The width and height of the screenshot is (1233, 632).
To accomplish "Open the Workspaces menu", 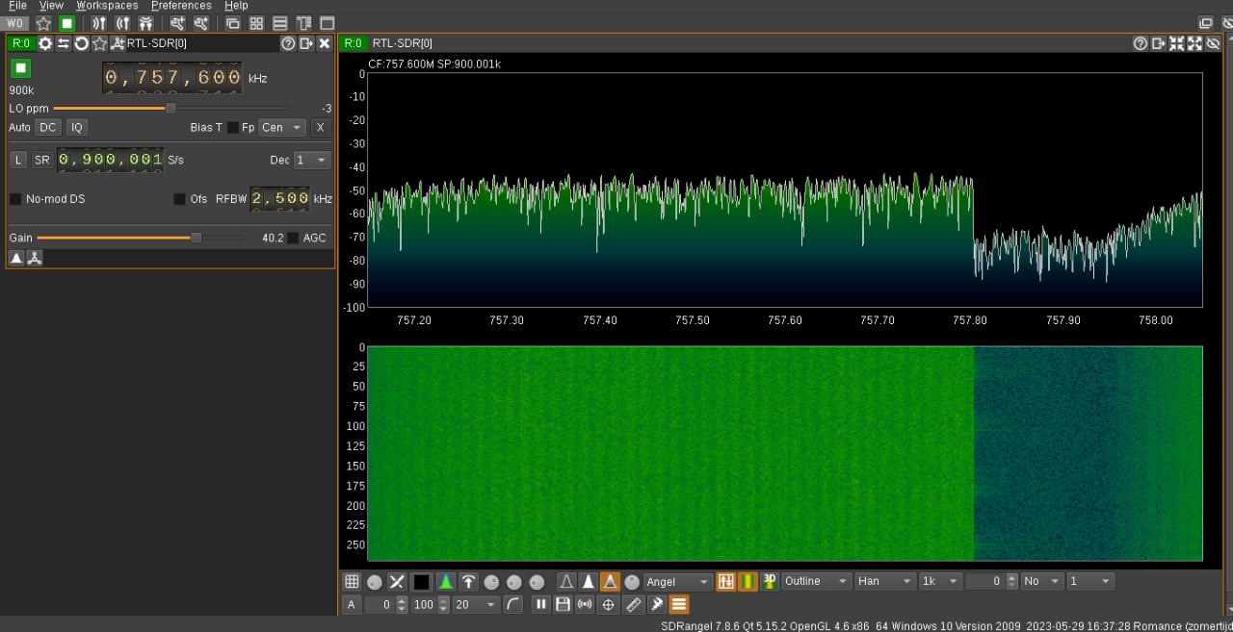I will (x=106, y=6).
